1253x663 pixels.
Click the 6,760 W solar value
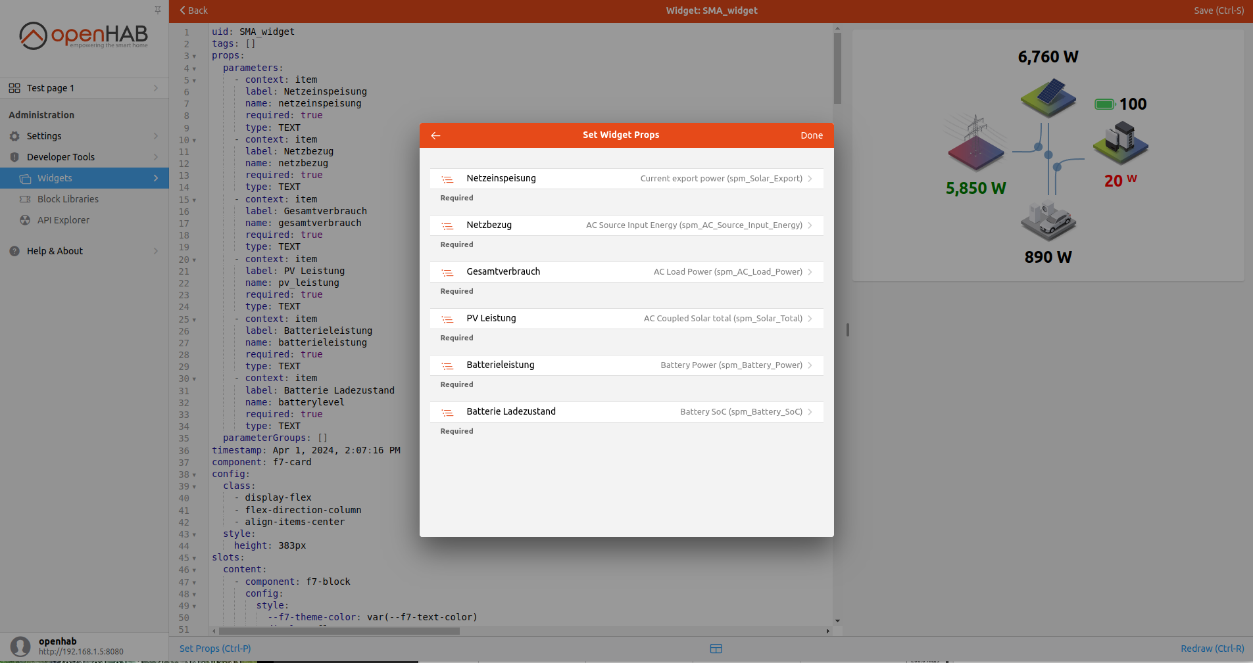click(1048, 57)
